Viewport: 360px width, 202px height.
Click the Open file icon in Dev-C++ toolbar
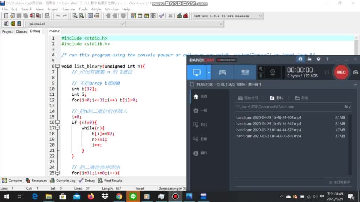tap(12, 16)
